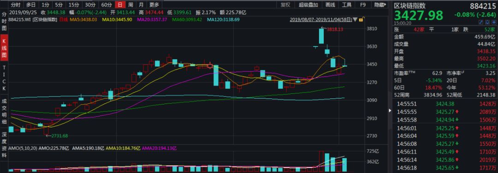Select the 多日 multi-day tab
498x173 pixels.
pyautogui.click(x=31, y=5)
